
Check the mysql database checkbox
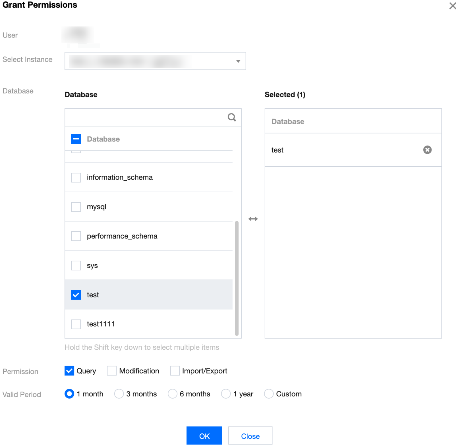tap(76, 207)
